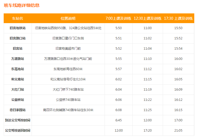Click the 到达公交驾校时间 row label

(x=18, y=120)
